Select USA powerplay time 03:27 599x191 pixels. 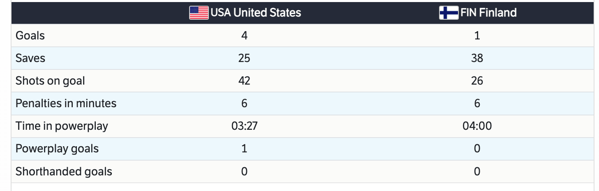point(244,126)
